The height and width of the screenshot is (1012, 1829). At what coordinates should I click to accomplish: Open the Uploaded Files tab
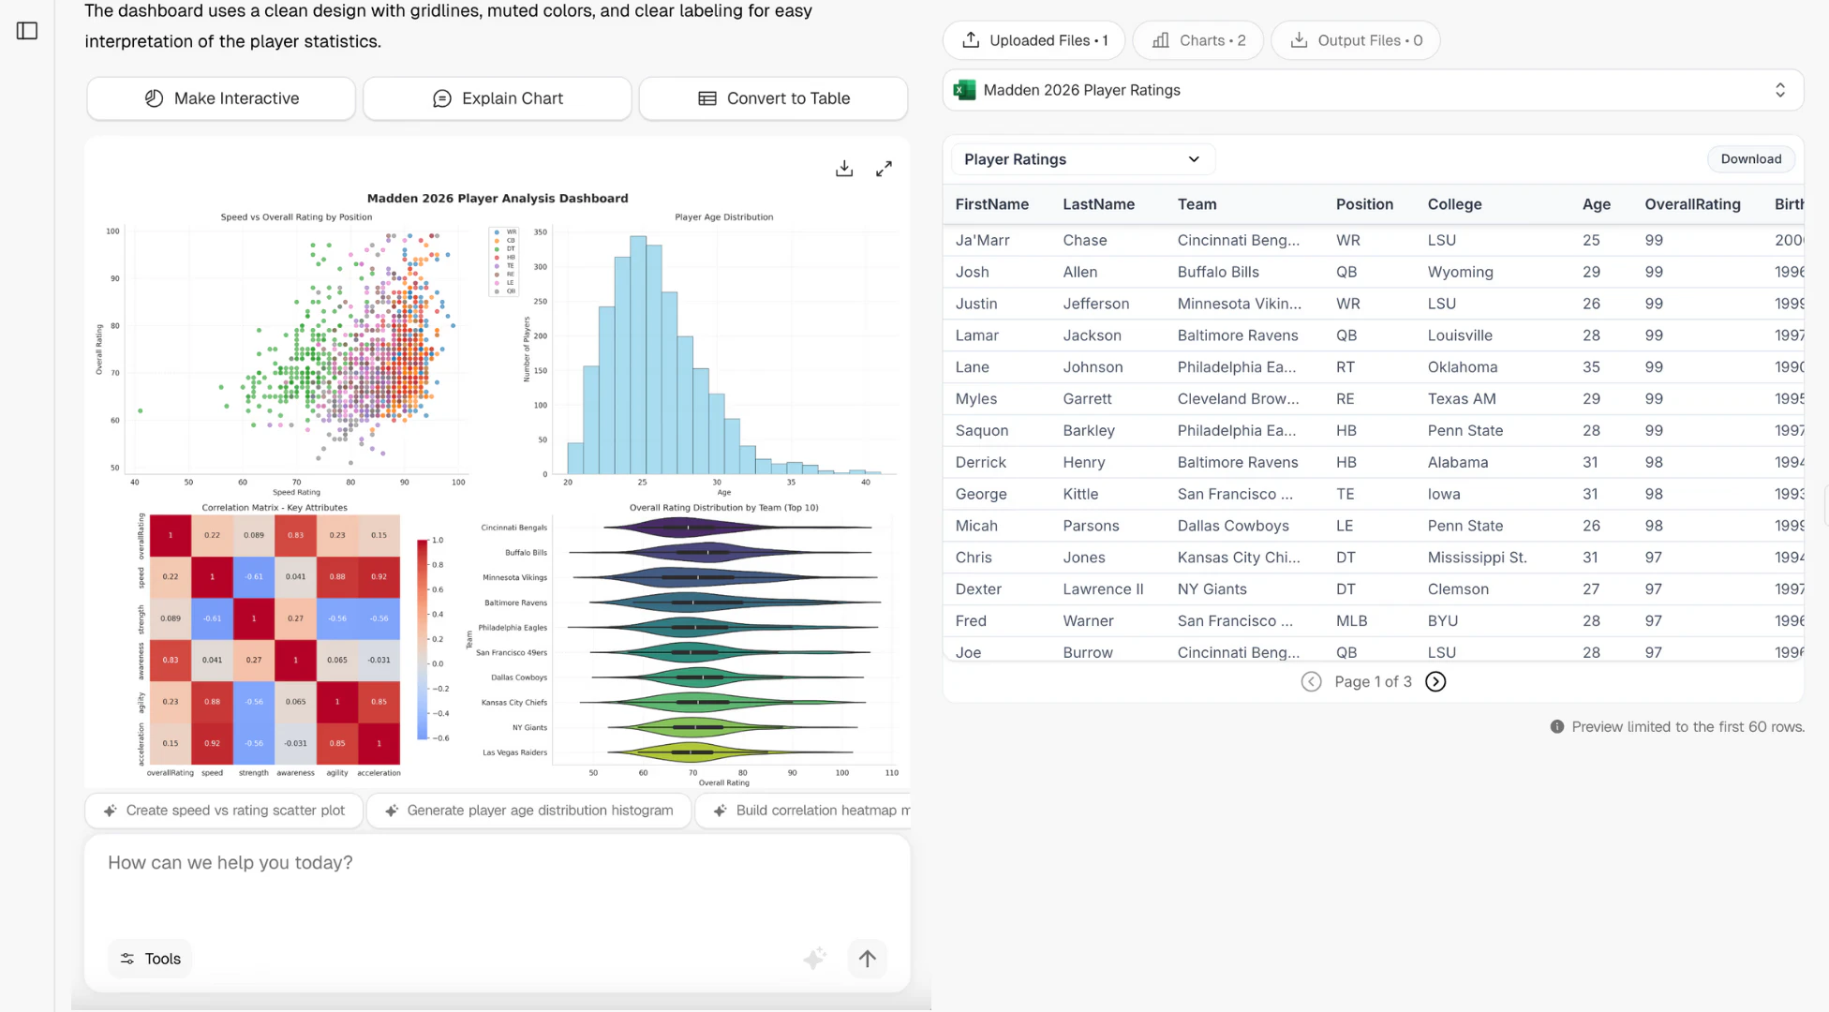[1034, 40]
